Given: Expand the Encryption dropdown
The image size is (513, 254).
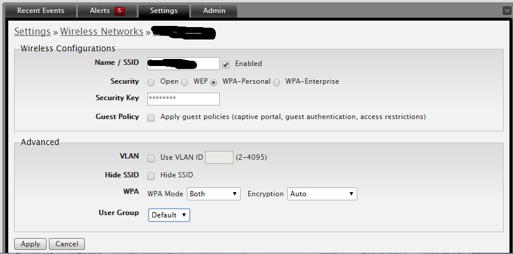Looking at the screenshot, I should (x=322, y=194).
